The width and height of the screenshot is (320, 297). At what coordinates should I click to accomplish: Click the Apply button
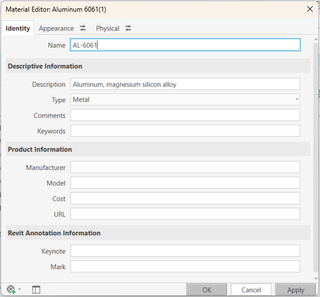pos(296,290)
